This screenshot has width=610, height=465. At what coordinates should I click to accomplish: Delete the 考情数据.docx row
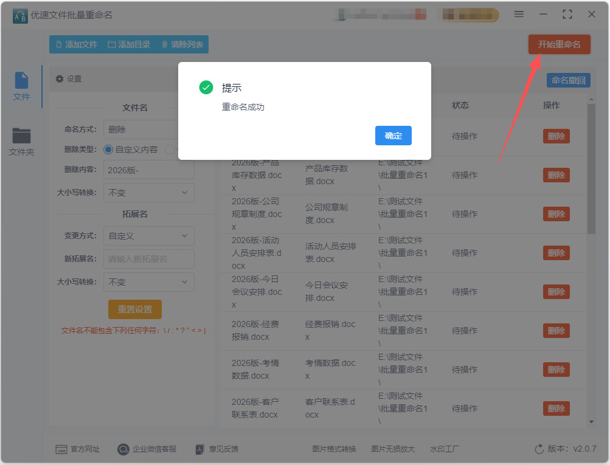(x=556, y=370)
